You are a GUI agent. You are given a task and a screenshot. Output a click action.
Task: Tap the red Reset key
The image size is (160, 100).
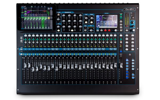(x=109, y=30)
